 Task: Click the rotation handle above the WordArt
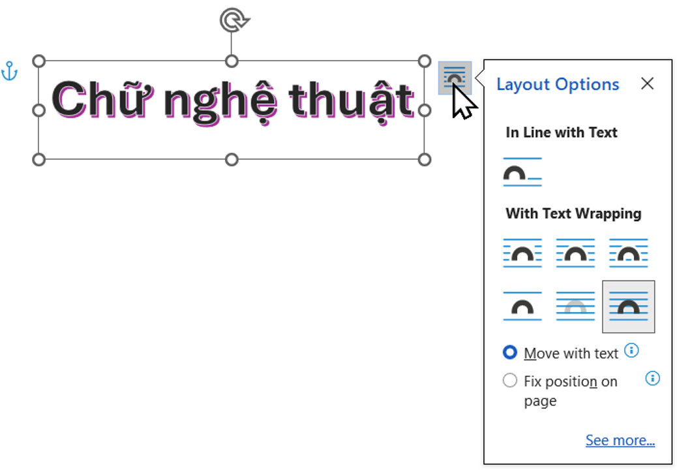click(232, 20)
